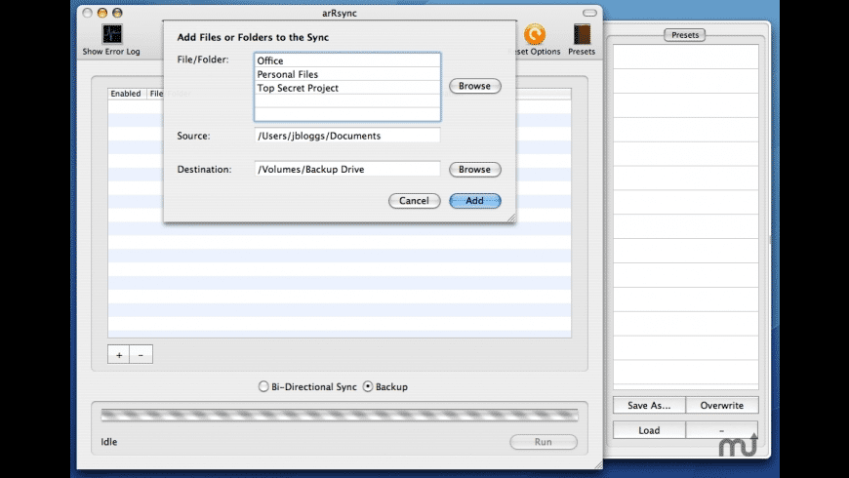Click the plus button to add entry

(119, 354)
